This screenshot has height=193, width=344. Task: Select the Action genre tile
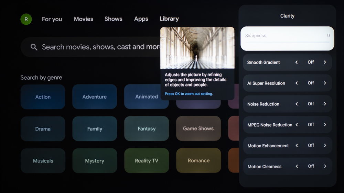[43, 97]
